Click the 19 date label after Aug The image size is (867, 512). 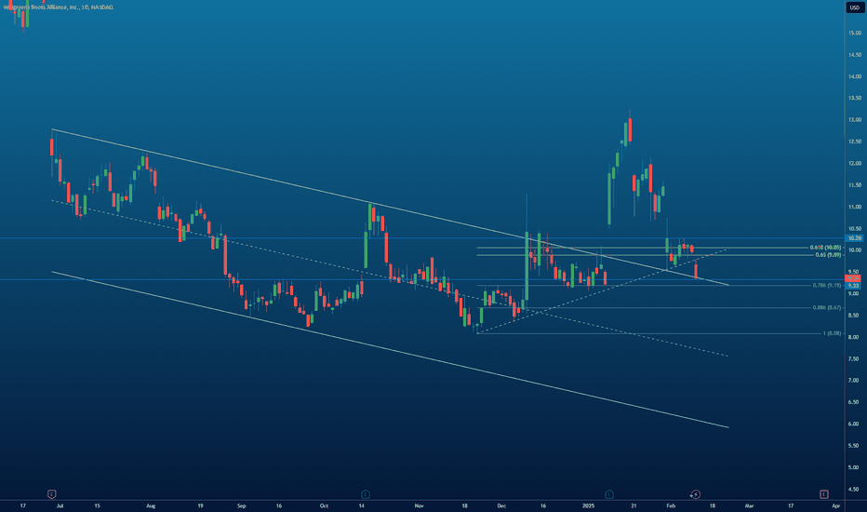coord(200,505)
